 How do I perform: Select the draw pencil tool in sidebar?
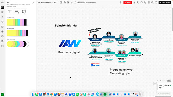point(2,17)
